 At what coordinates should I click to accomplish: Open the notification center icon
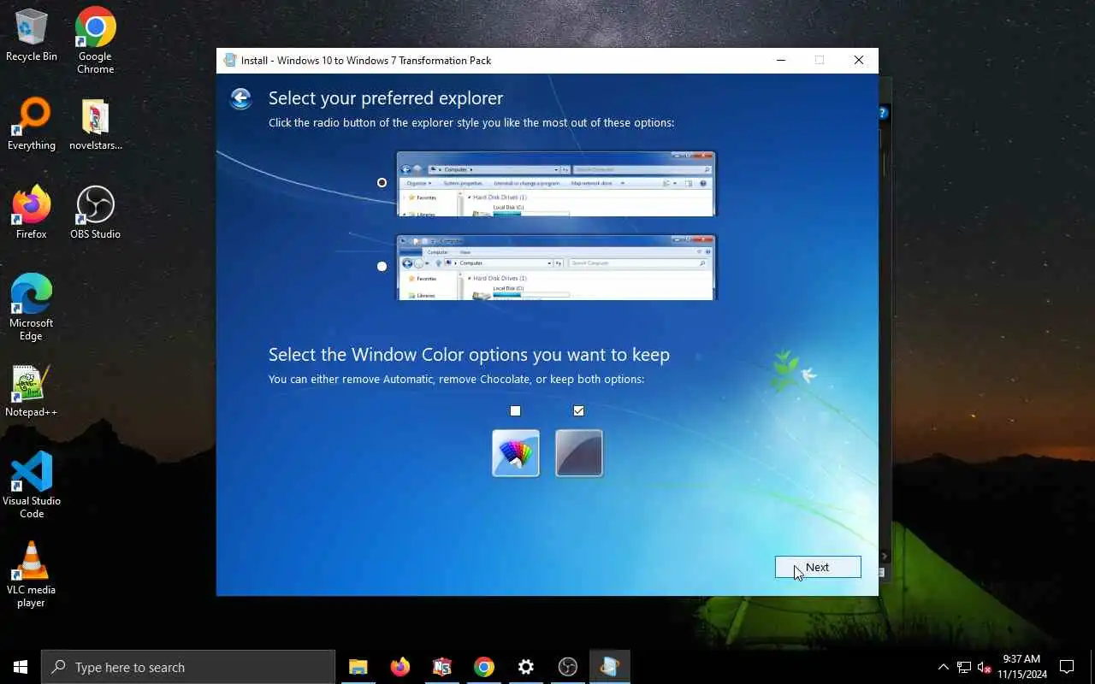(1067, 667)
